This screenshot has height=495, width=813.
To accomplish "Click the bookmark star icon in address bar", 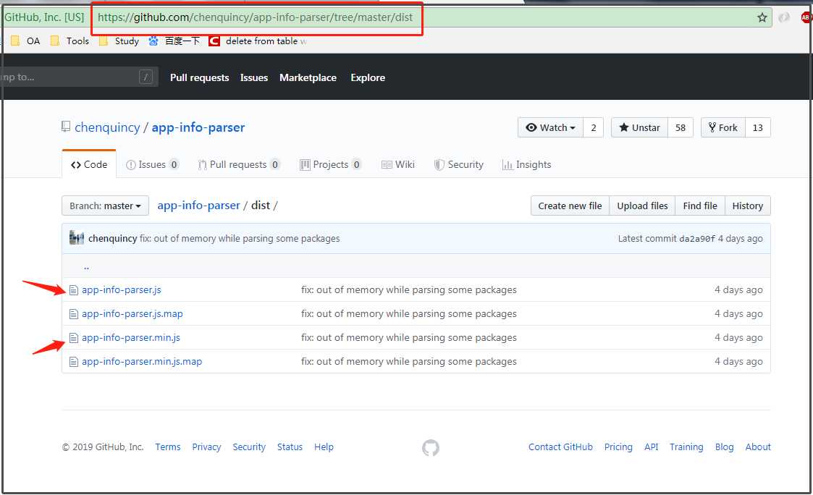I will tap(762, 17).
